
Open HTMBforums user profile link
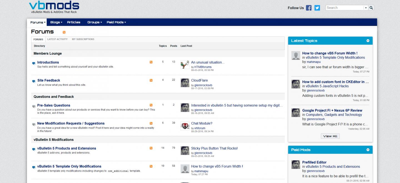(x=203, y=67)
